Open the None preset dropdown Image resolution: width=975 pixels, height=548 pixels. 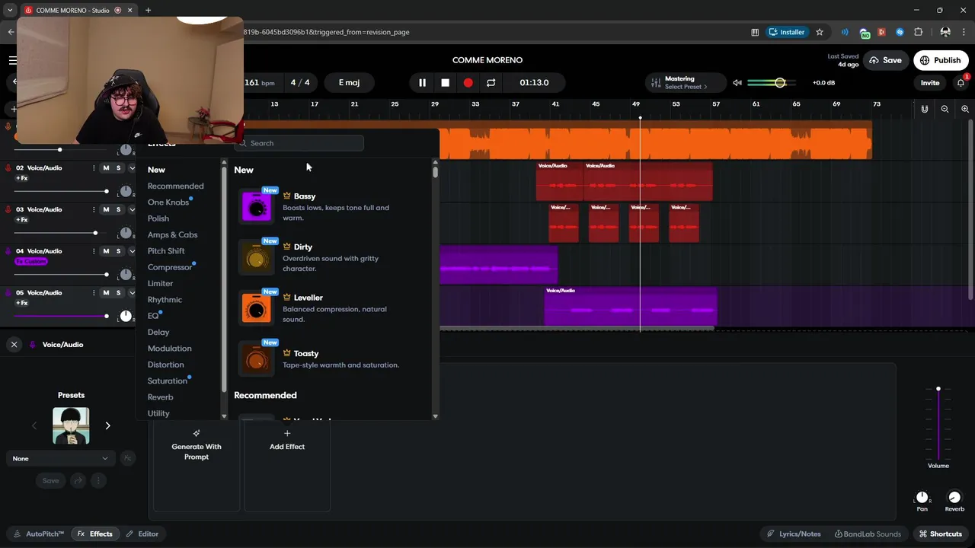click(x=61, y=458)
